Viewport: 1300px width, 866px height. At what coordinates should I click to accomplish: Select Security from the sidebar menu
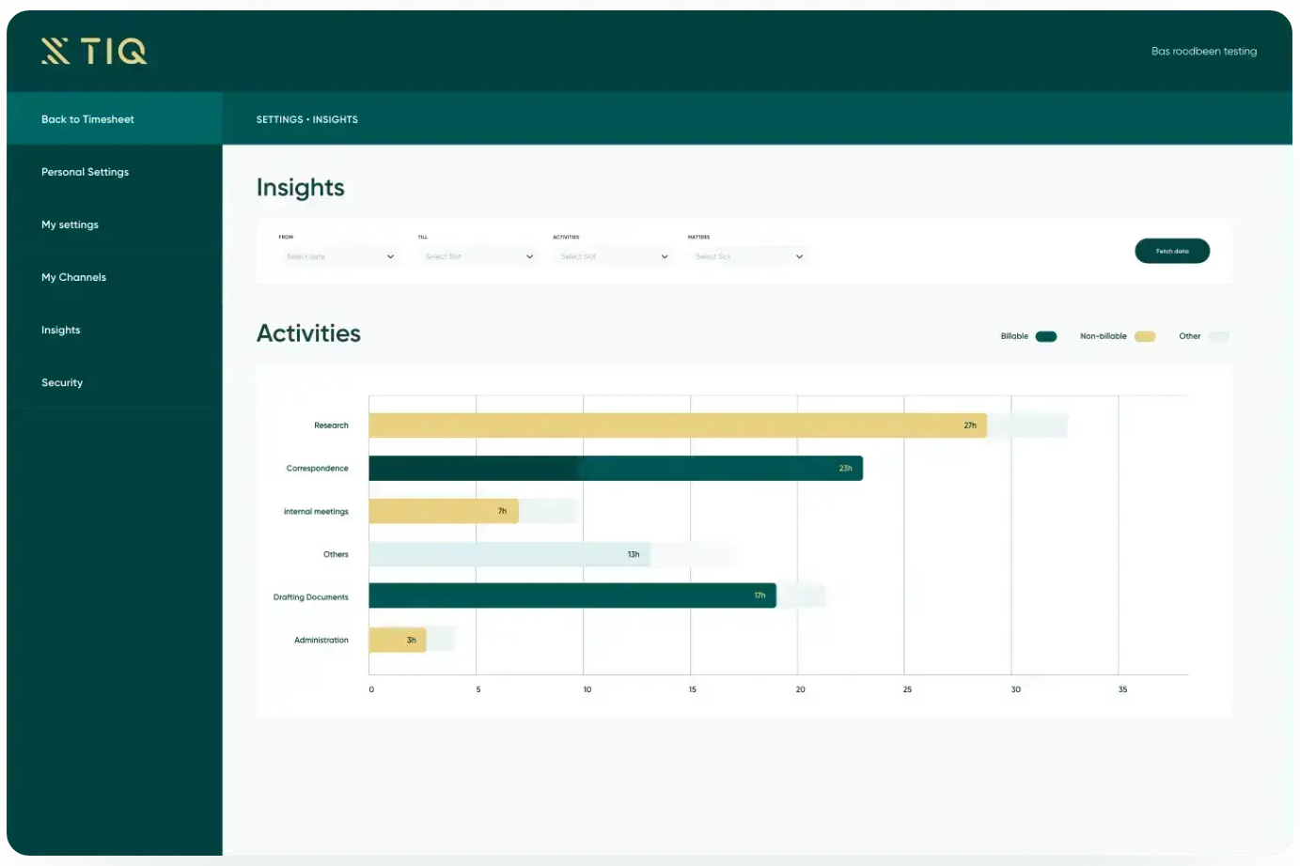point(62,382)
